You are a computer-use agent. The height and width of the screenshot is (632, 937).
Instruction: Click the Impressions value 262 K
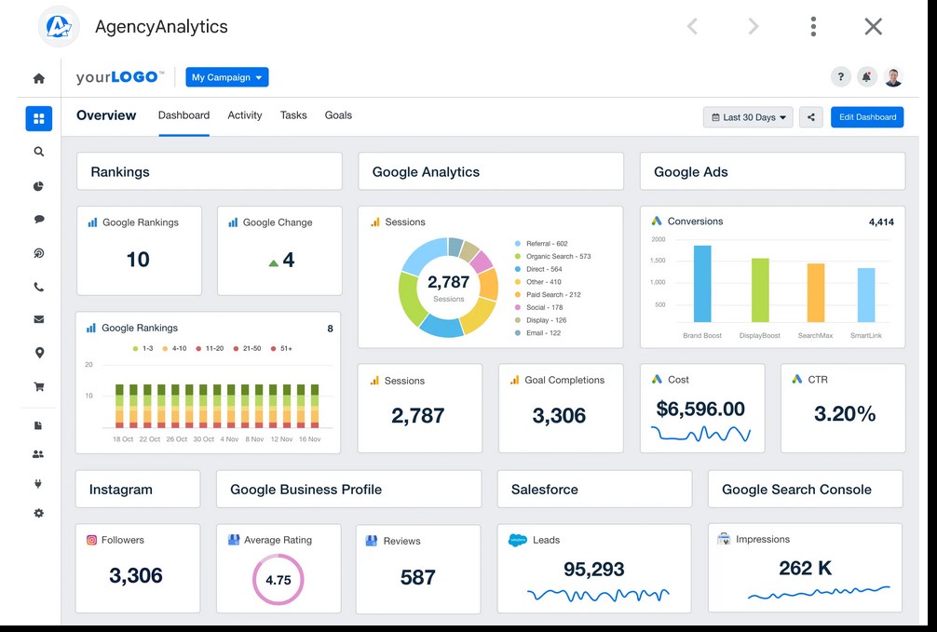pos(805,568)
